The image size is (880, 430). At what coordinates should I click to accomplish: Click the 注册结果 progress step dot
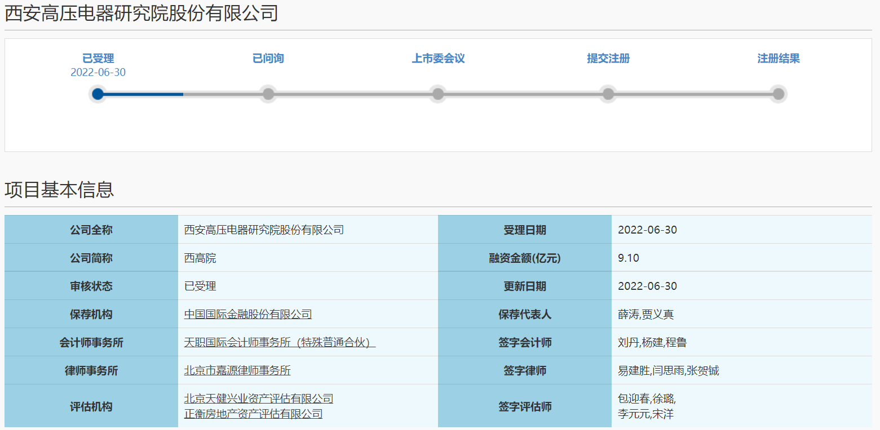779,94
